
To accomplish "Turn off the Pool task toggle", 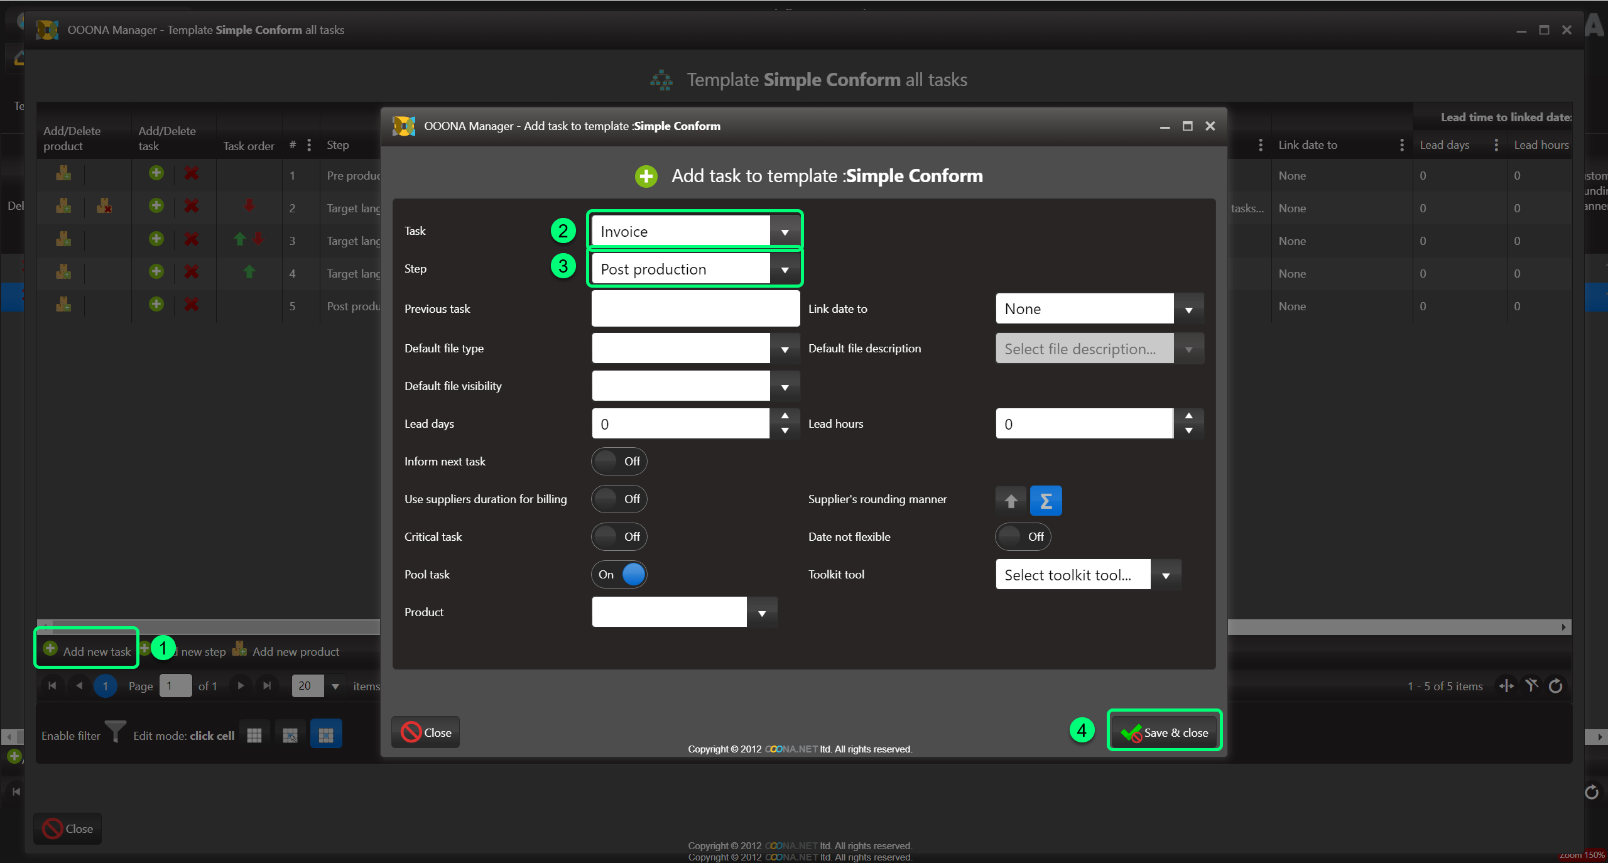I will coord(619,574).
